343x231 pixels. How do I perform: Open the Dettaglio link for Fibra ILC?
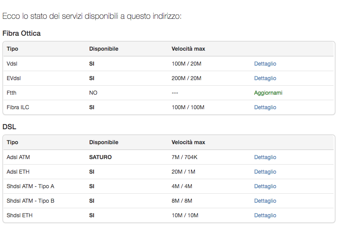tap(265, 107)
